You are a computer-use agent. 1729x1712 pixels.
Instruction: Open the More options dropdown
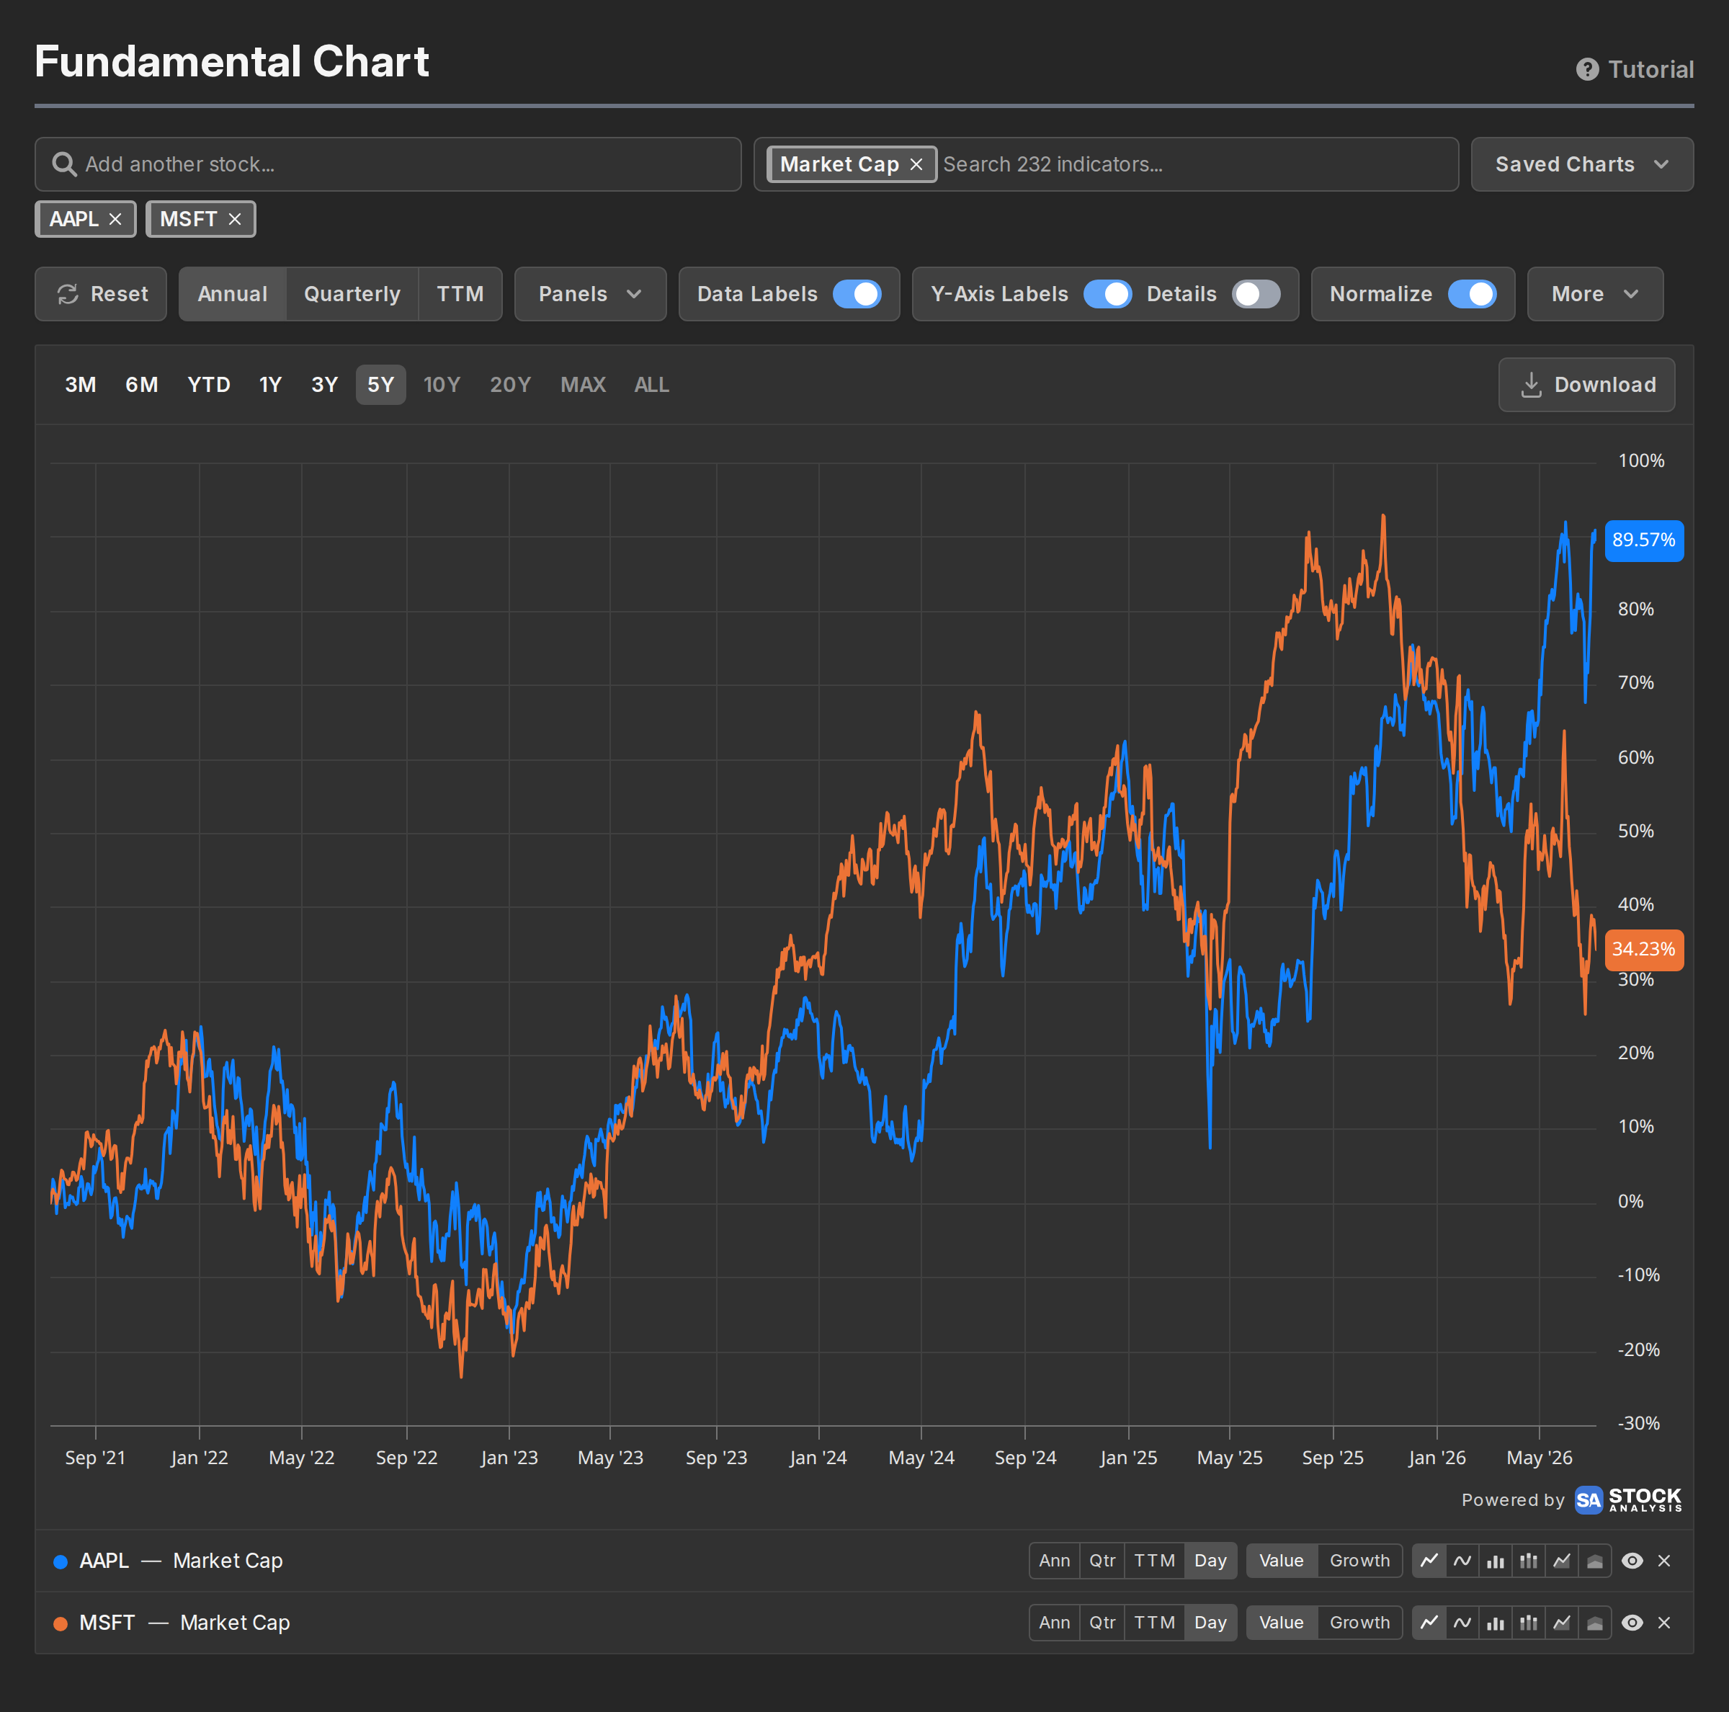tap(1595, 295)
